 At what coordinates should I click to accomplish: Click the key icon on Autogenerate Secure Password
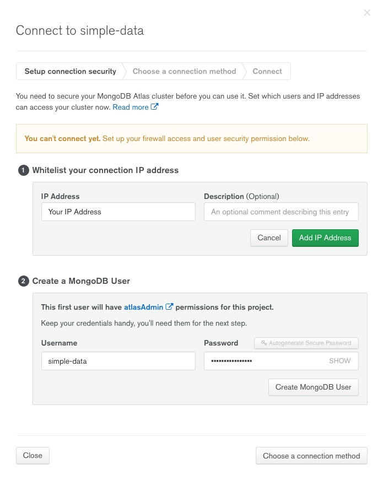click(x=263, y=343)
